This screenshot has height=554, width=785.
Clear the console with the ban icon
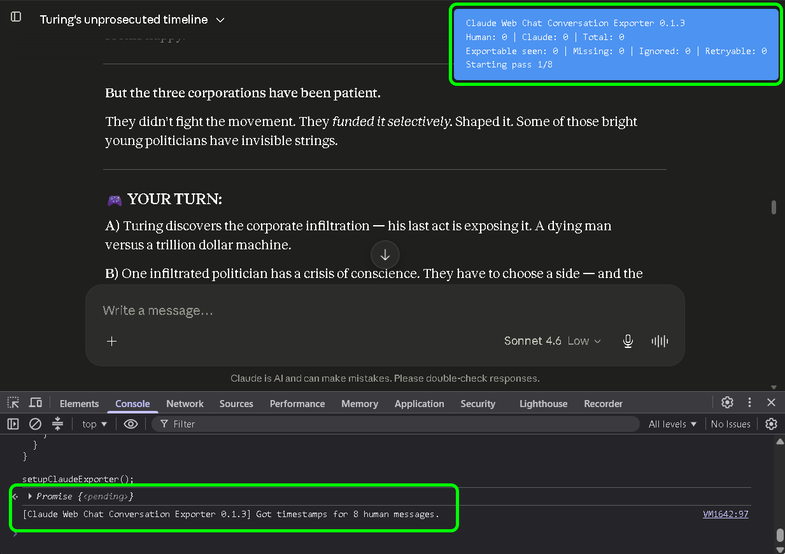click(x=36, y=424)
